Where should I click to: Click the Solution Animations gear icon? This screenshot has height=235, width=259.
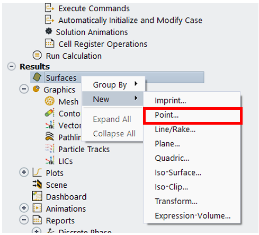tap(49, 31)
